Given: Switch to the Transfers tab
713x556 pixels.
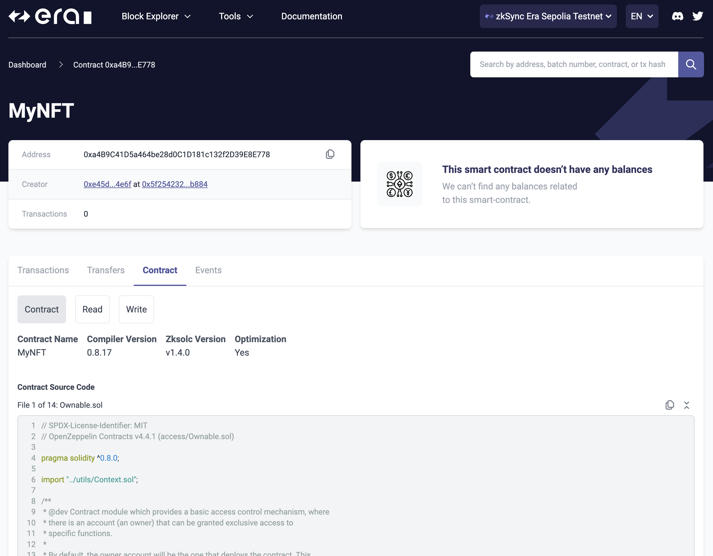Looking at the screenshot, I should tap(106, 270).
